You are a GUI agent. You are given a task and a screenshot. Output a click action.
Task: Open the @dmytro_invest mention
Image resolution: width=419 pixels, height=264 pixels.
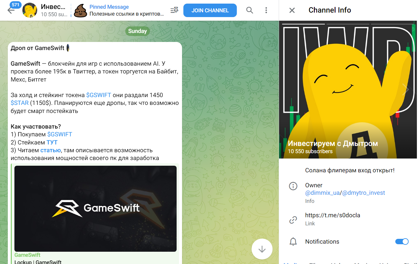pyautogui.click(x=363, y=193)
